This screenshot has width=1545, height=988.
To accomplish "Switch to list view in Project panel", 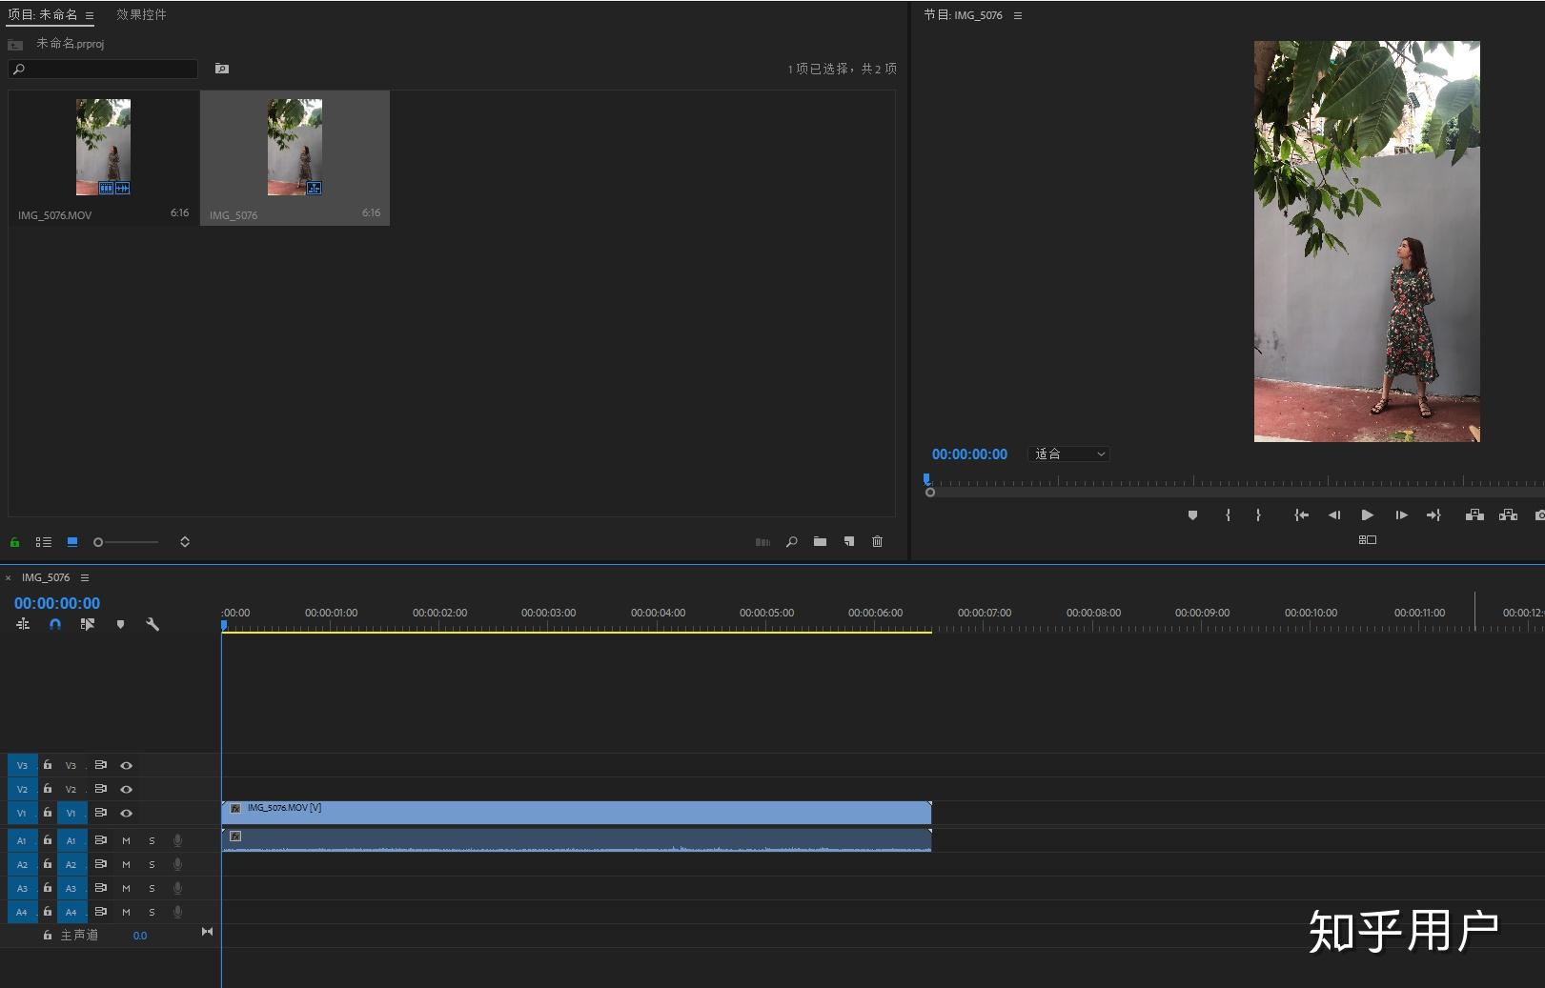I will pos(44,542).
